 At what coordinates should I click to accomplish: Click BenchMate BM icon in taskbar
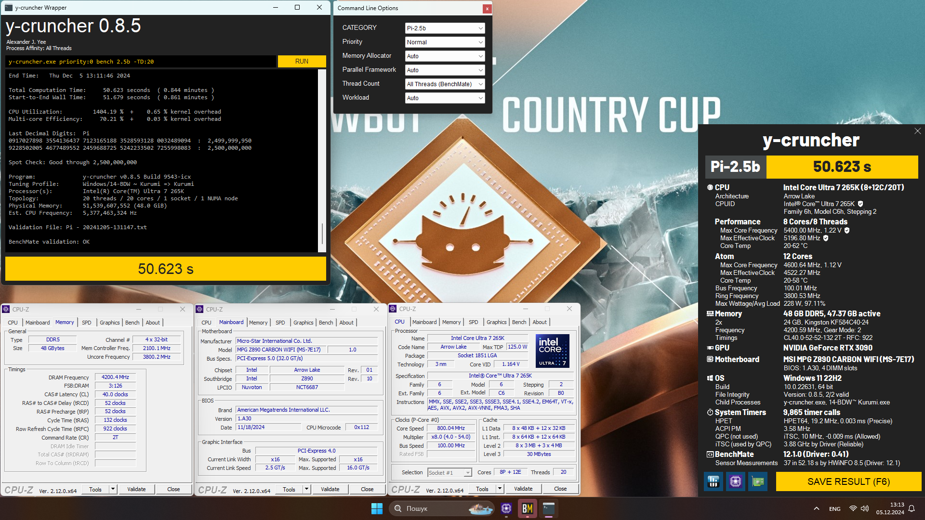pos(528,508)
